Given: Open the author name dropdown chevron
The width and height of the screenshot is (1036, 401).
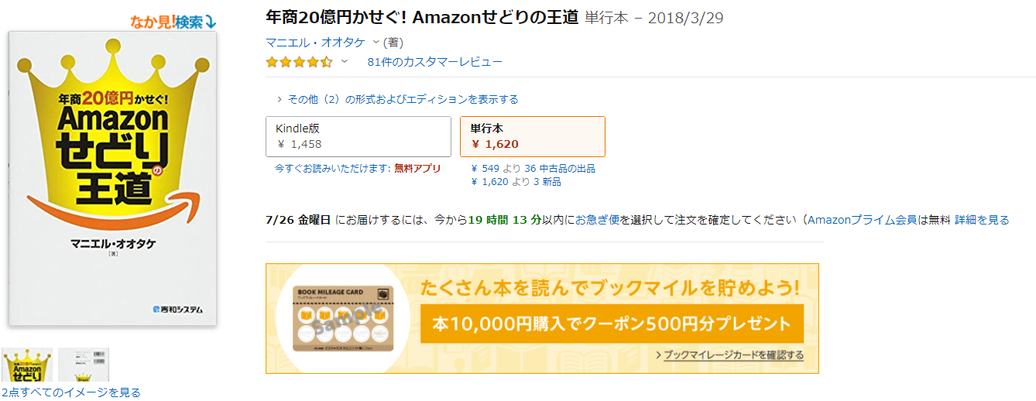Looking at the screenshot, I should [376, 42].
